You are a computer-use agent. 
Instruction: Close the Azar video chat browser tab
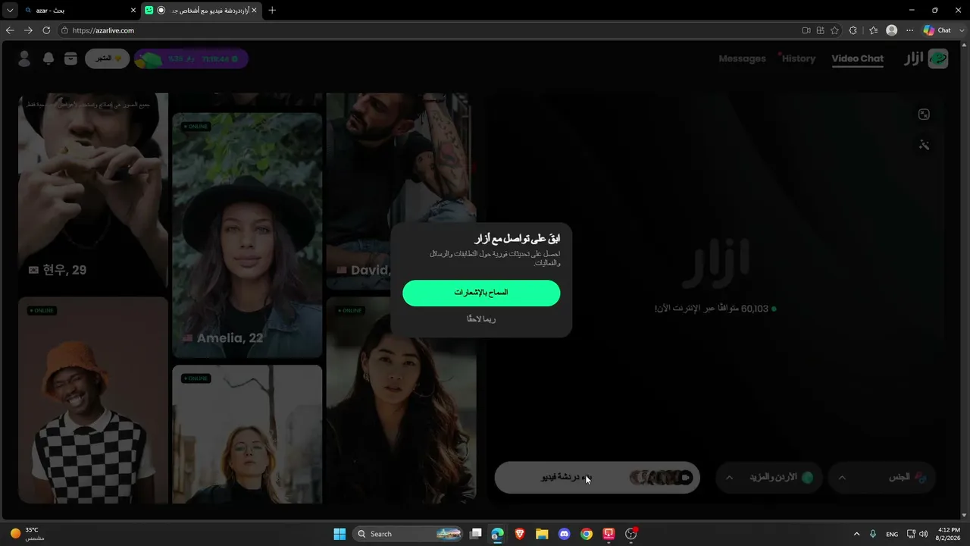pos(254,10)
